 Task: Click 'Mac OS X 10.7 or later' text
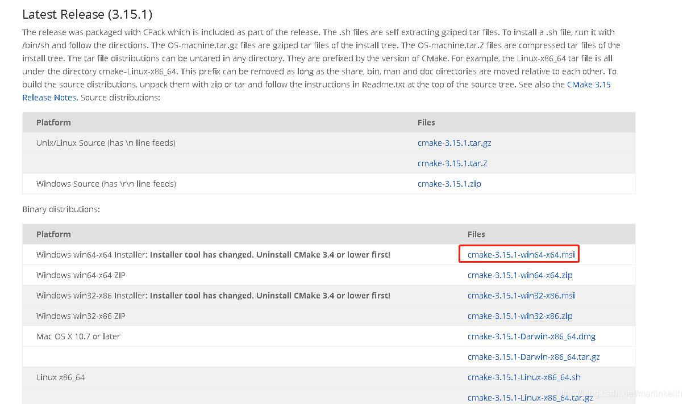[x=78, y=336]
